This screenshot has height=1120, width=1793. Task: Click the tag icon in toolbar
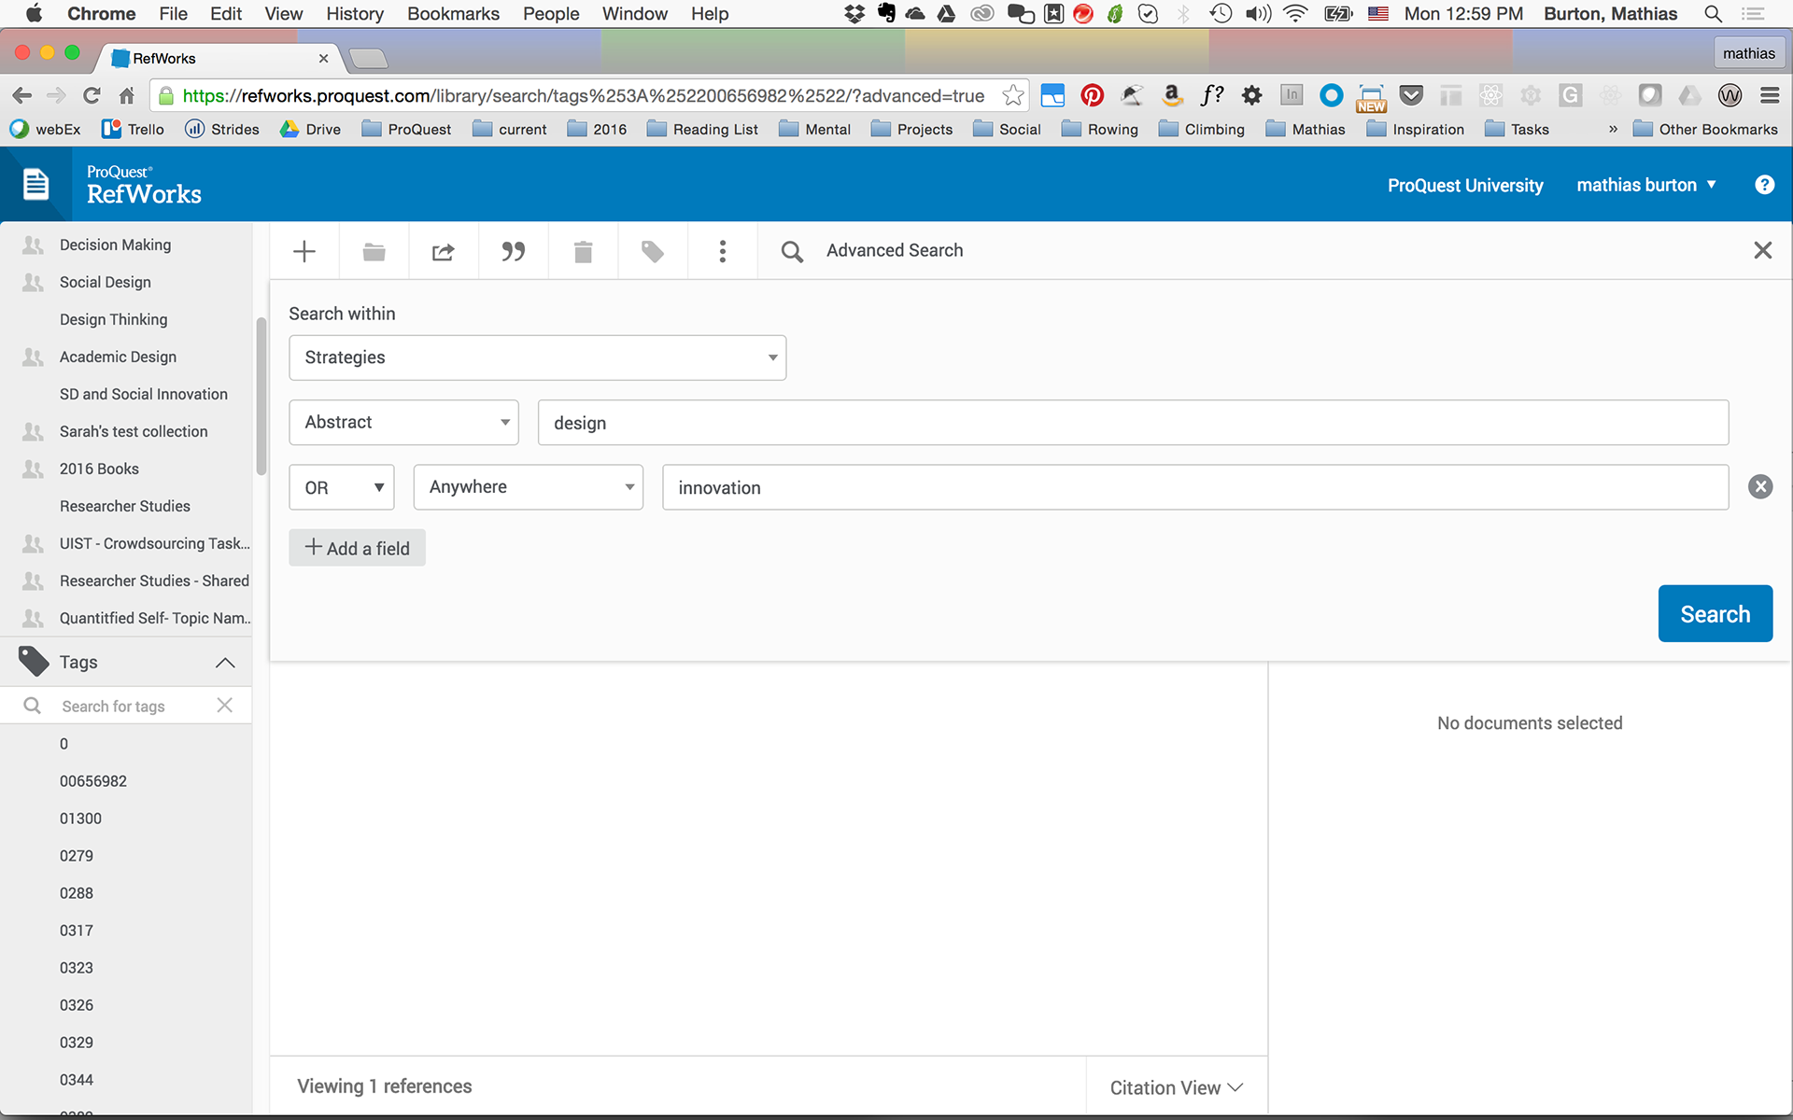click(652, 251)
